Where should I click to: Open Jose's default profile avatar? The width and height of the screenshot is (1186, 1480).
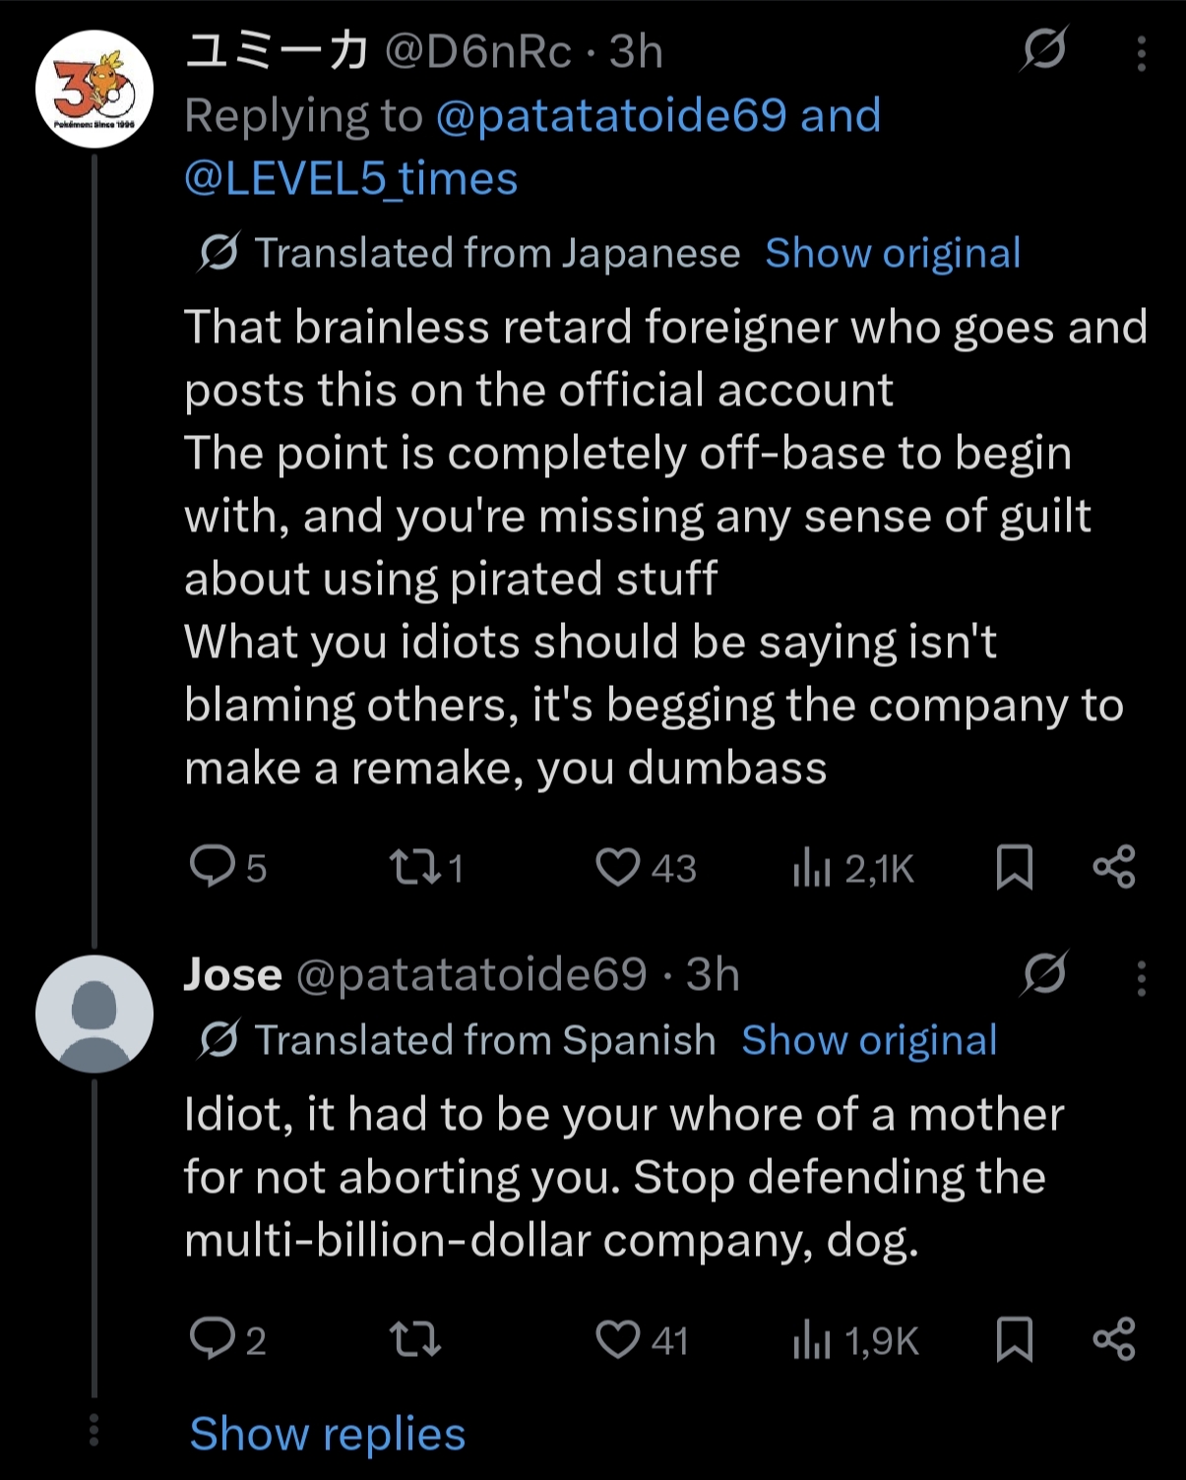94,1014
